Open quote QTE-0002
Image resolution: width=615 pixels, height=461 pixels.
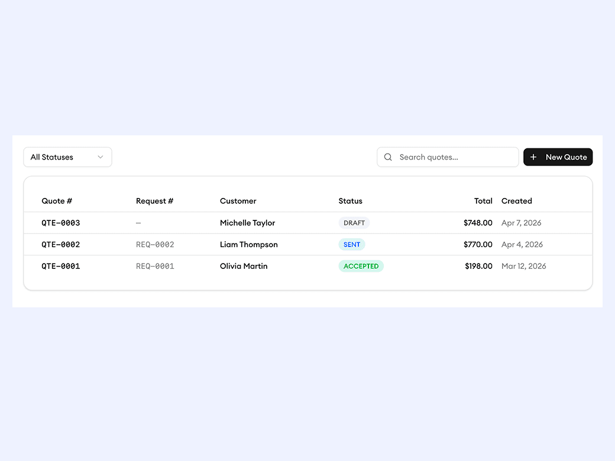point(60,245)
